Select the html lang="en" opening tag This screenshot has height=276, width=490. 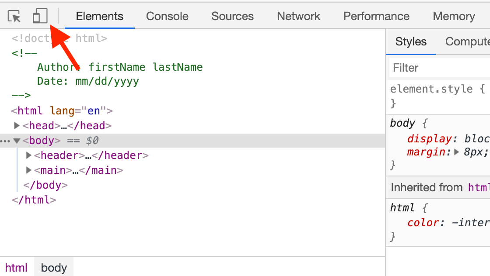tap(62, 111)
